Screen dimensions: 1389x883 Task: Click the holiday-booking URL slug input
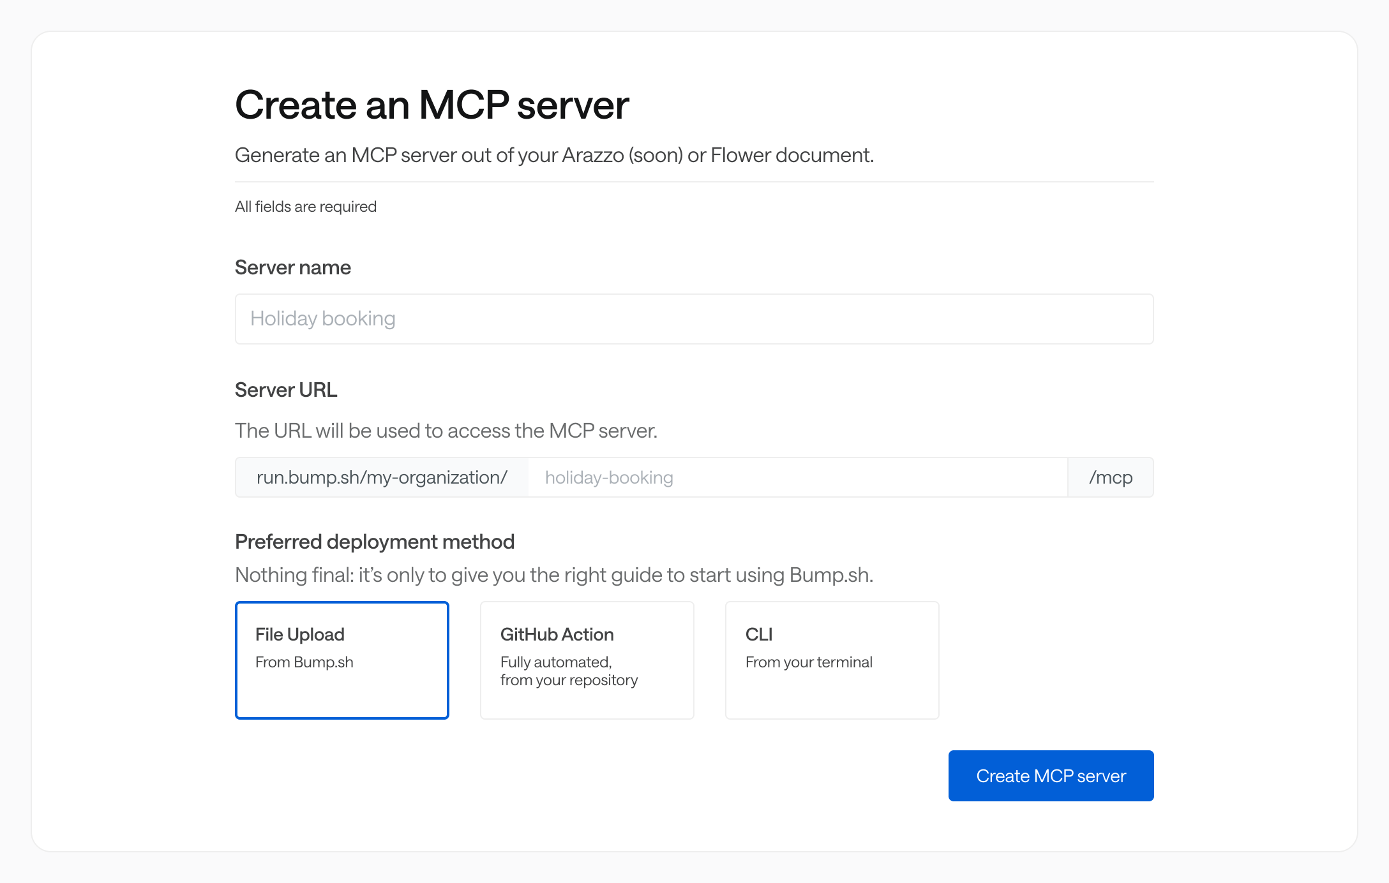pyautogui.click(x=798, y=477)
